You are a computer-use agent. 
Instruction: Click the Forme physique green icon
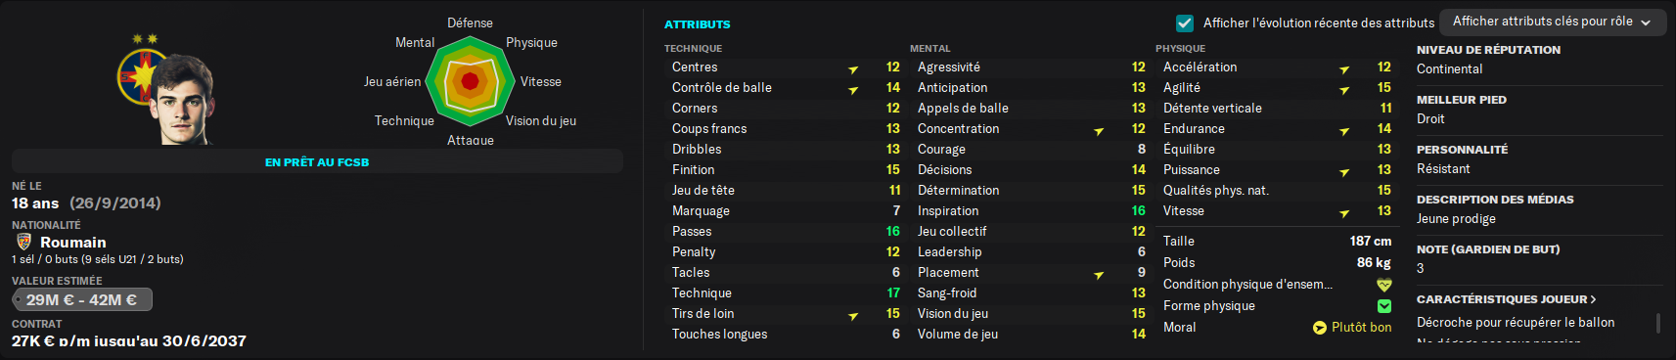[1384, 306]
